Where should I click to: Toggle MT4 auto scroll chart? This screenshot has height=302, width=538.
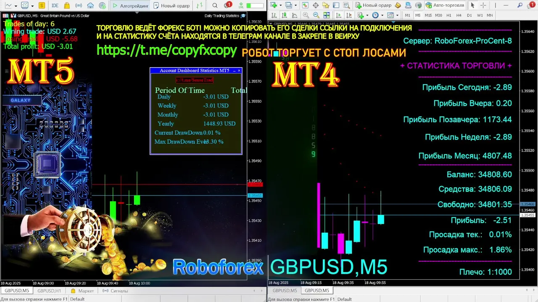pyautogui.click(x=338, y=15)
